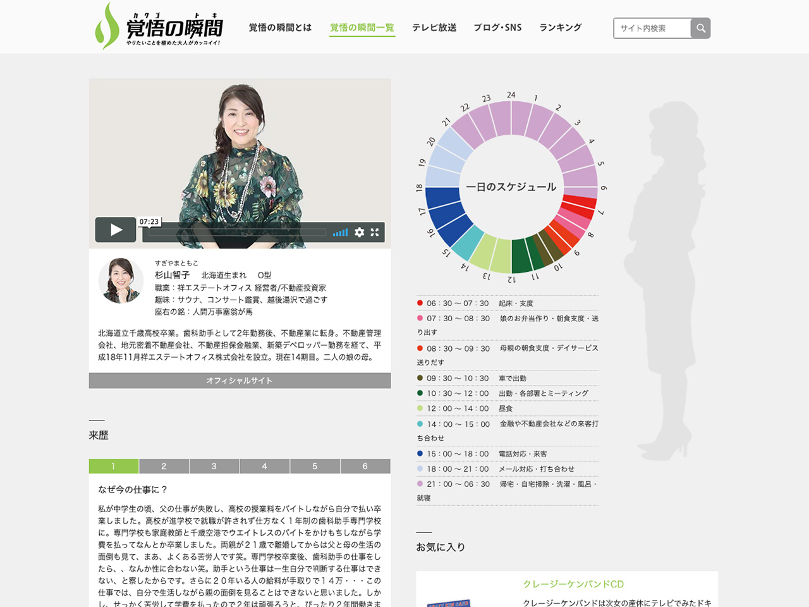Image resolution: width=809 pixels, height=607 pixels.
Task: Open the クレージーケンバンドCD link
Action: click(x=573, y=584)
